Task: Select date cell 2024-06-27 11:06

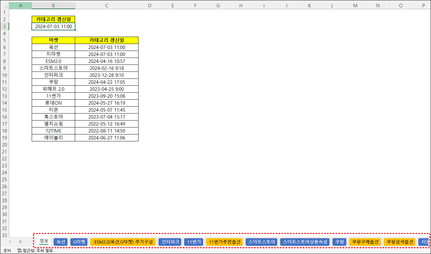Action: 106,138
